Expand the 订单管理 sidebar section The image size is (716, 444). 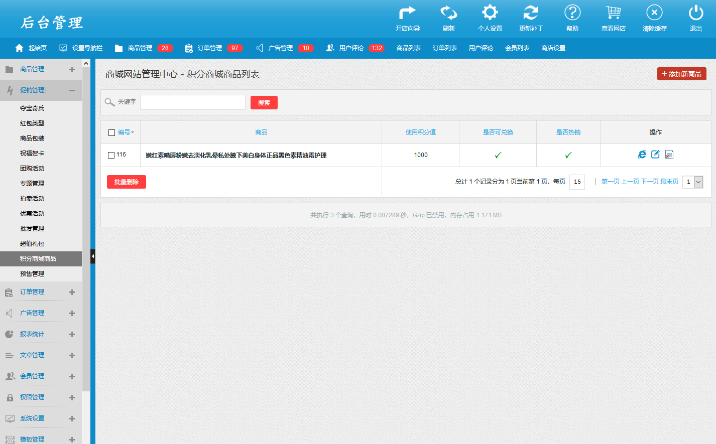[x=72, y=292]
